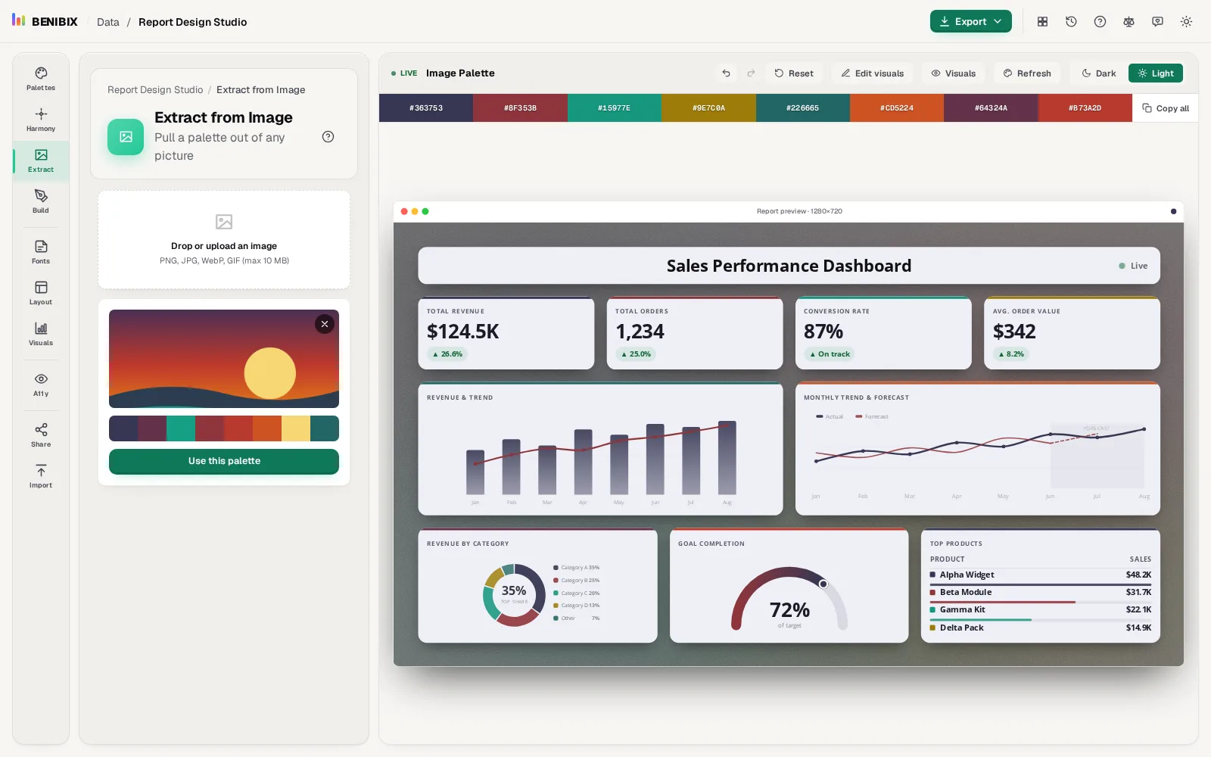Open the history clock icon in the top bar
The width and height of the screenshot is (1211, 757).
click(1071, 22)
